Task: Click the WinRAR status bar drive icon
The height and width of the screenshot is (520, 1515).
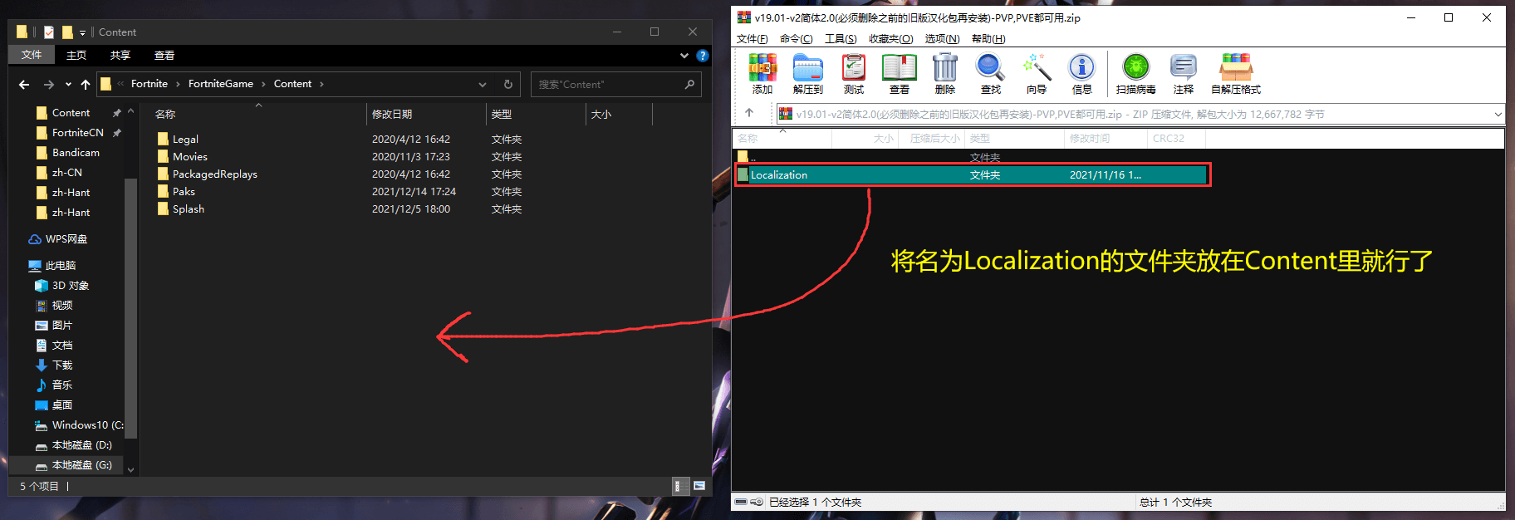Action: 743,502
